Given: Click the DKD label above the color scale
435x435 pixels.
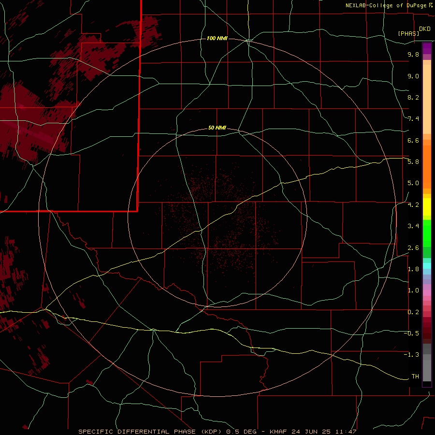Looking at the screenshot, I should (425, 29).
